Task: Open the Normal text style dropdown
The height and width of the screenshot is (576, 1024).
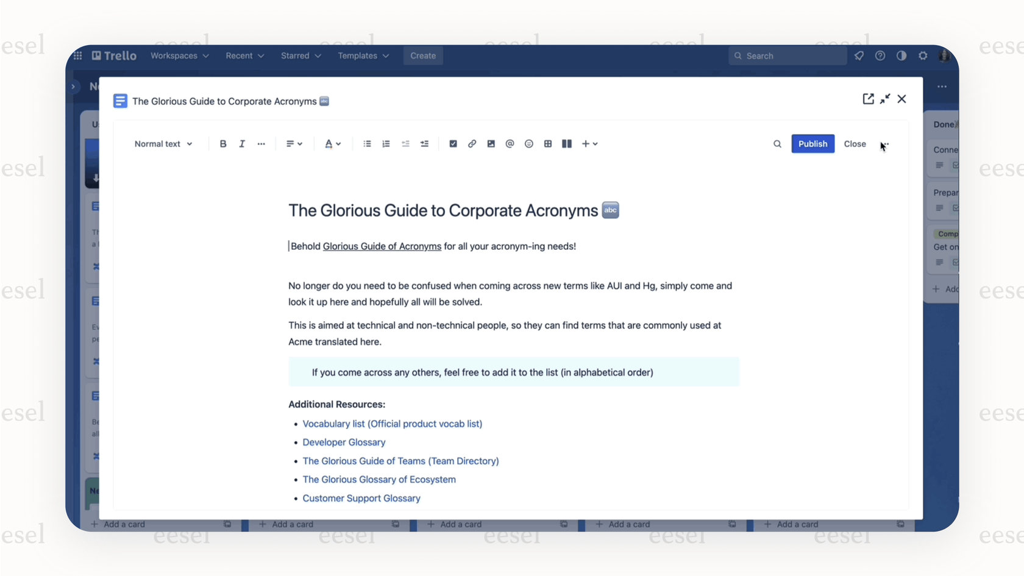Action: pos(162,143)
